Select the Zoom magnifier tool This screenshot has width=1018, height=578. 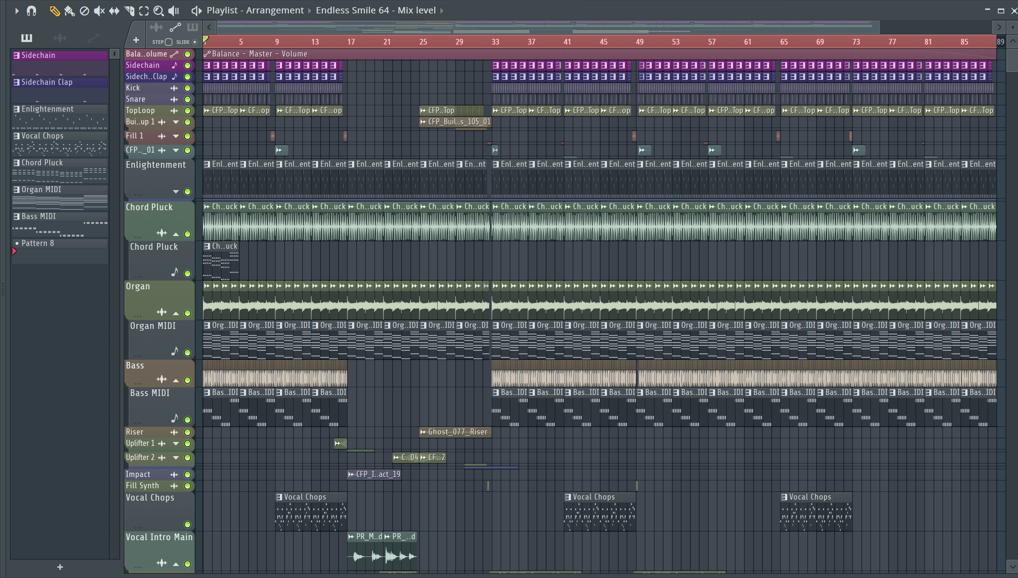158,11
